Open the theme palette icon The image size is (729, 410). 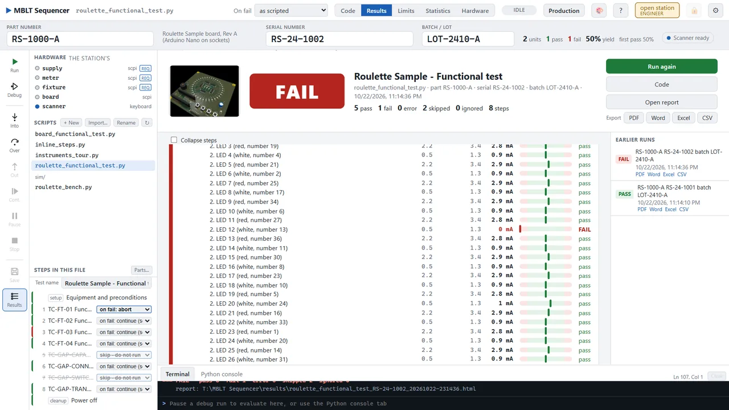click(x=599, y=10)
